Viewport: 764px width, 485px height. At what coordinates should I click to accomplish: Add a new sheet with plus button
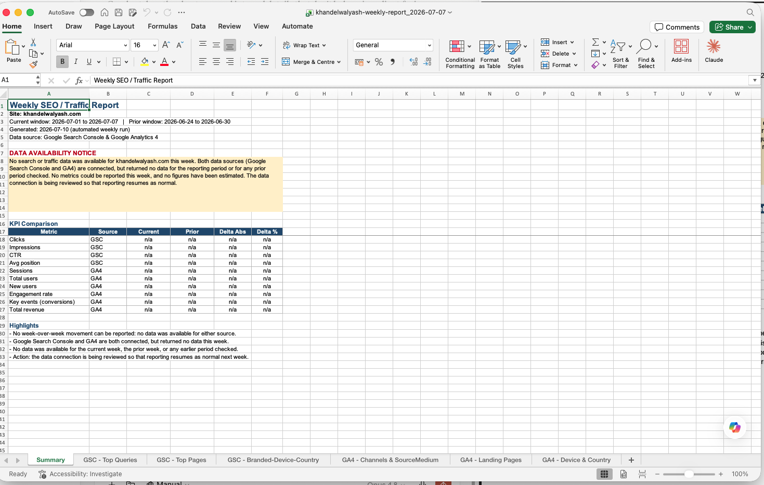click(631, 460)
